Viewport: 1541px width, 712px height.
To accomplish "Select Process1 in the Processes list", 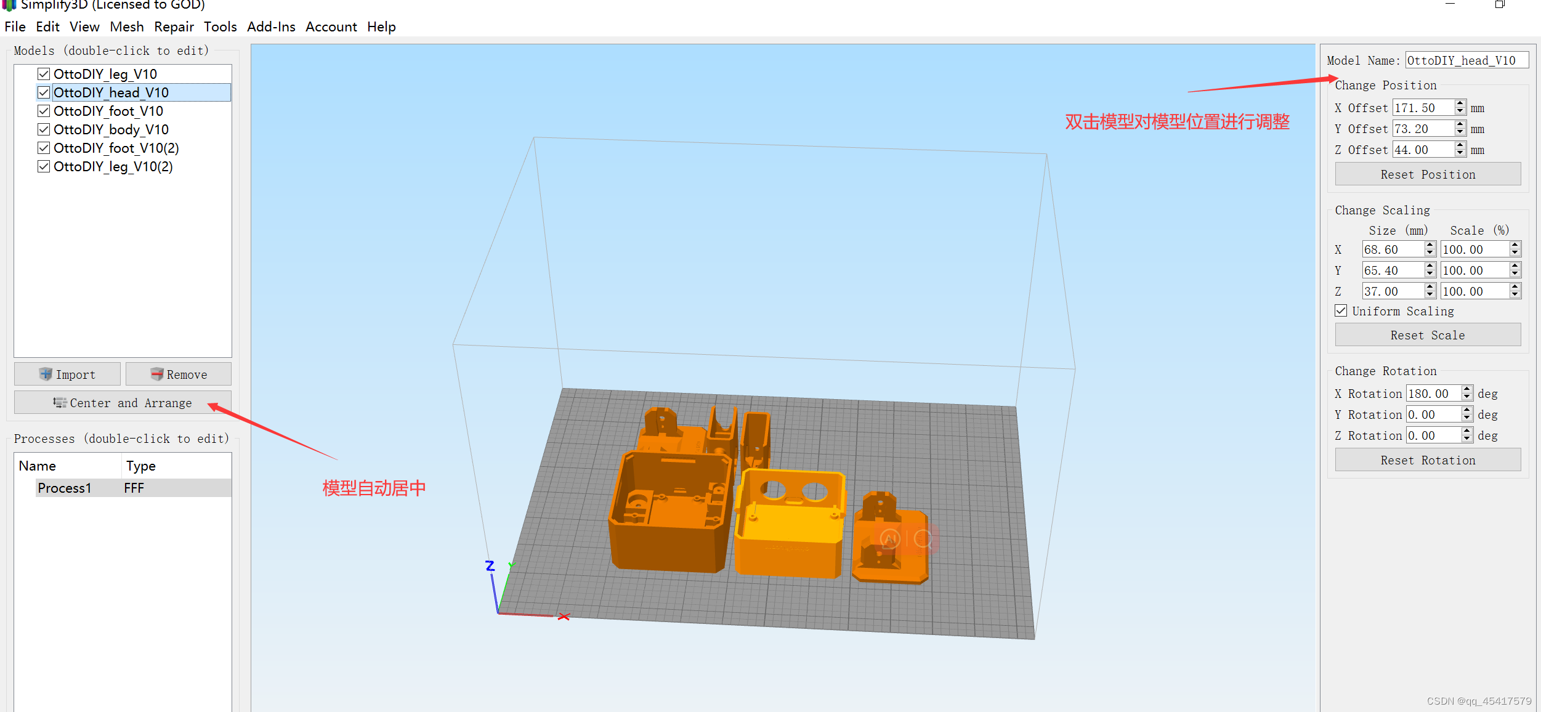I will point(65,487).
